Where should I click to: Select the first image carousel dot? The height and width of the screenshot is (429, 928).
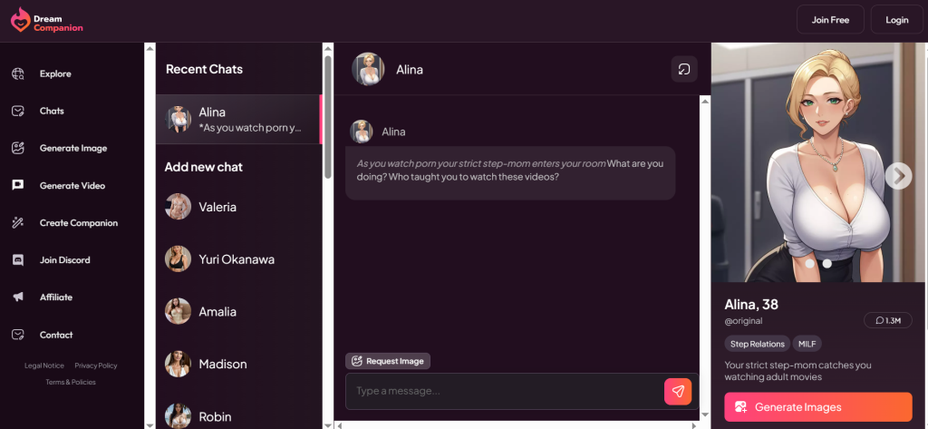click(809, 264)
